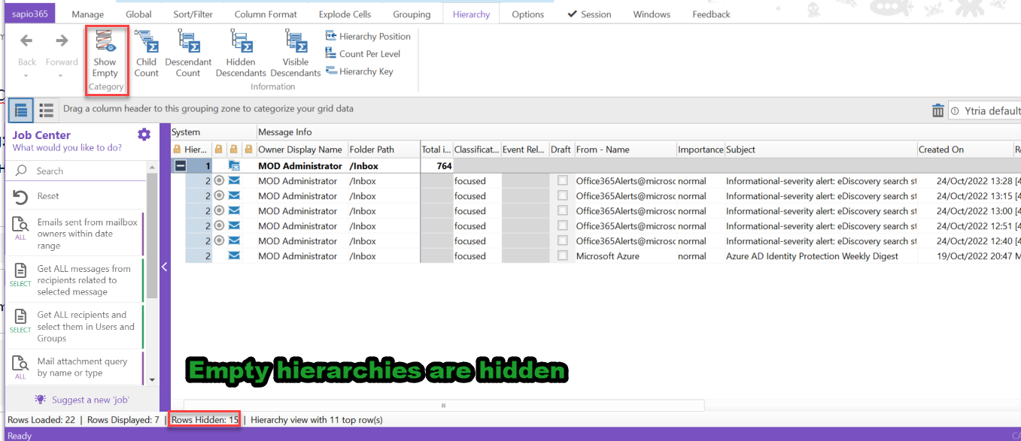Open the Column Format tab
This screenshot has width=1021, height=441.
point(265,14)
